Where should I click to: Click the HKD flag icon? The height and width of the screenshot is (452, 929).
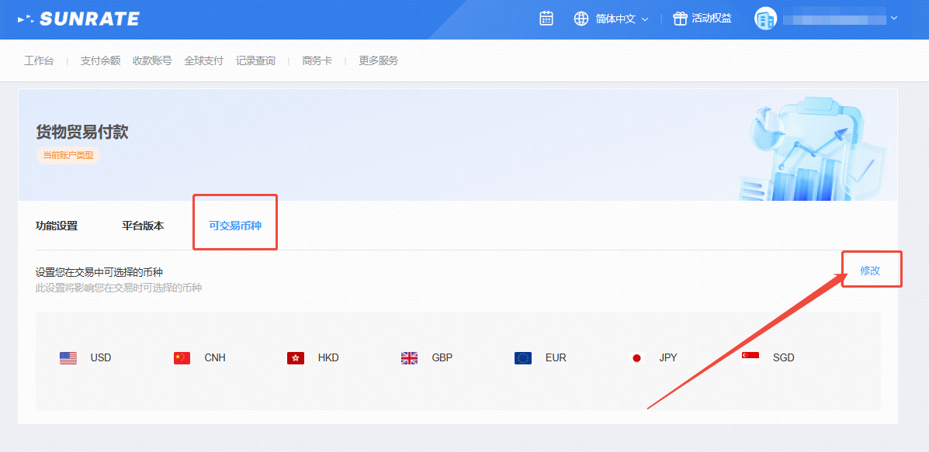(296, 358)
